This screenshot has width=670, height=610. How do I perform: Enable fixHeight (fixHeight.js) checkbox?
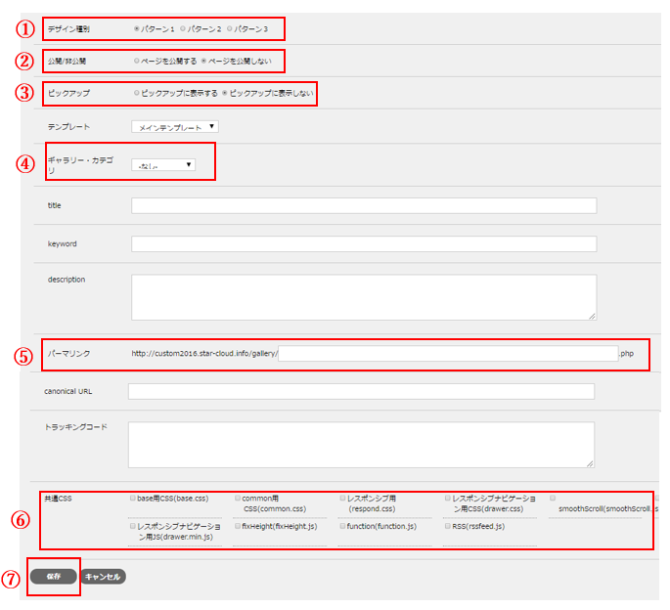tap(238, 526)
